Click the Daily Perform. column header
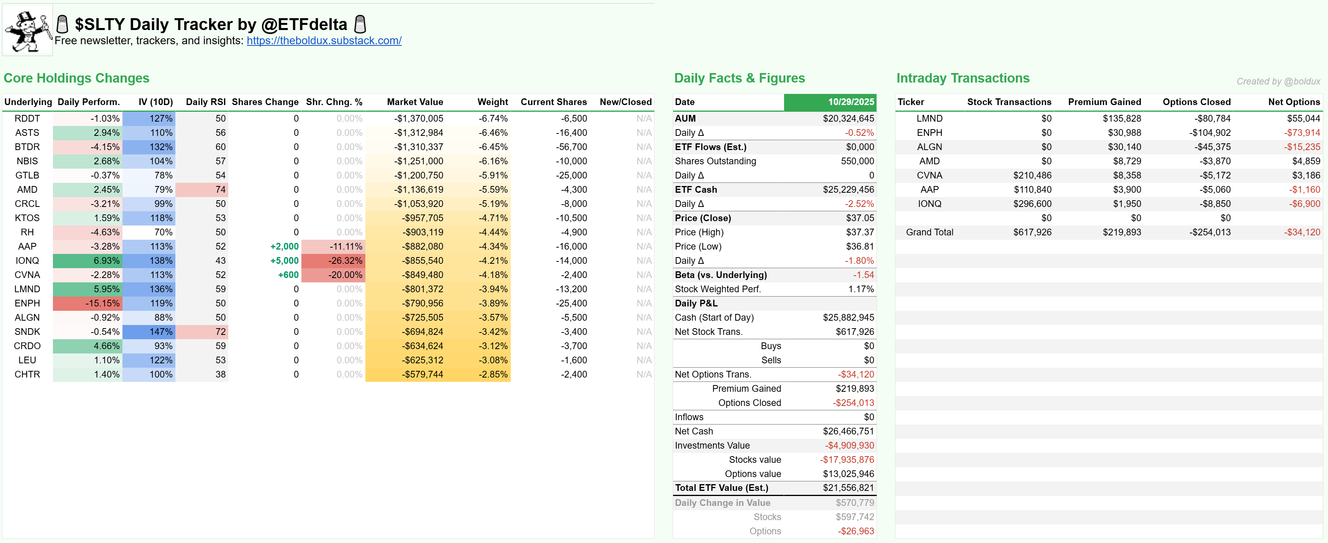Screen dimensions: 1328x543 [x=88, y=102]
